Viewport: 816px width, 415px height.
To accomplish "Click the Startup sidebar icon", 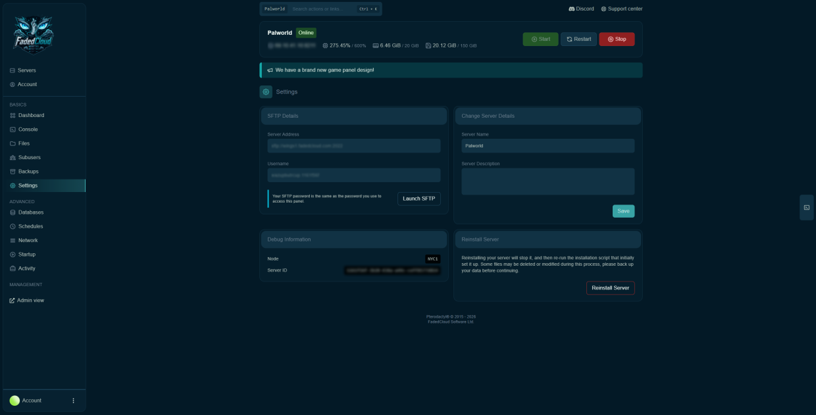I will pos(13,255).
